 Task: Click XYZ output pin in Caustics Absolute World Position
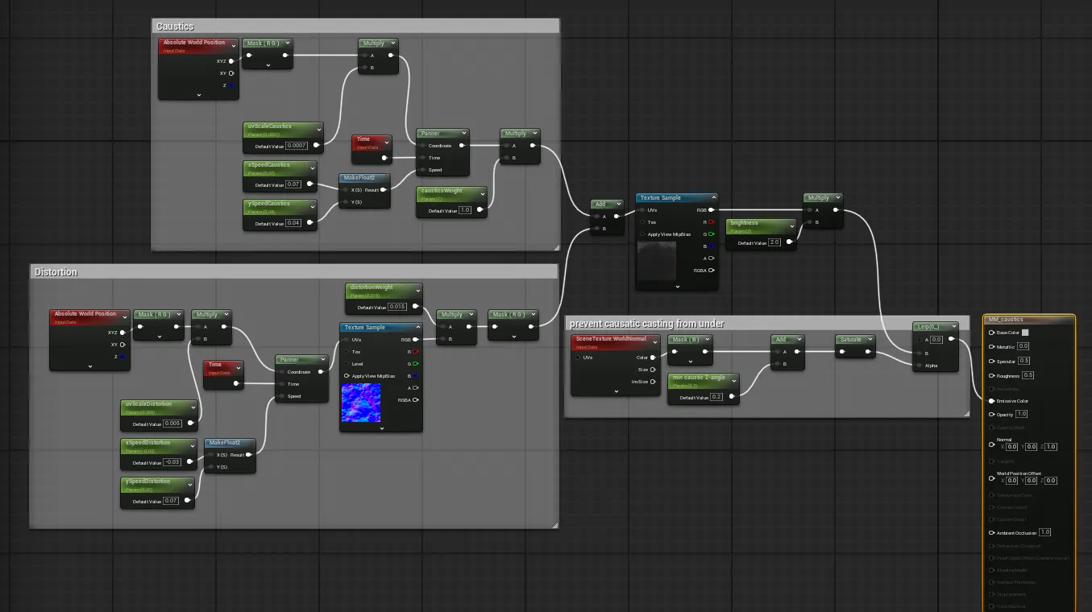point(231,61)
